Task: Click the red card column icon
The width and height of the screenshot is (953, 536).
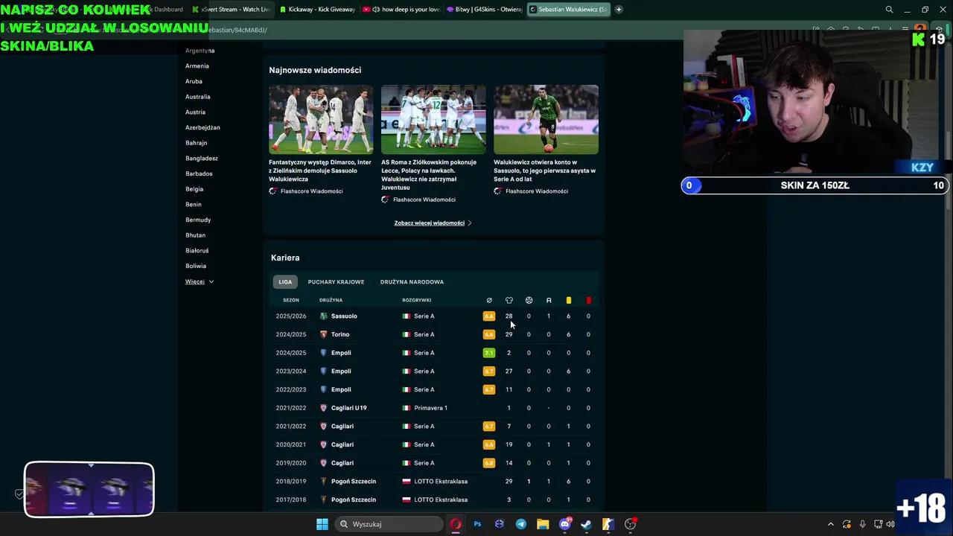Action: coord(588,300)
